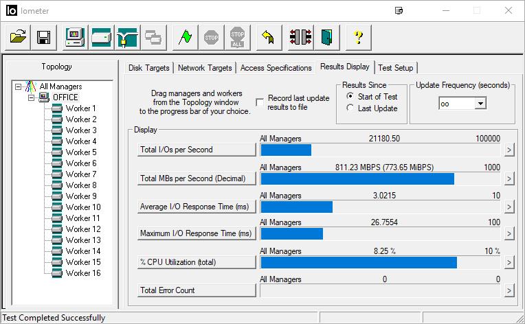Click the % CPU Utilization (total) button
Image resolution: width=525 pixels, height=324 pixels.
coord(197,262)
